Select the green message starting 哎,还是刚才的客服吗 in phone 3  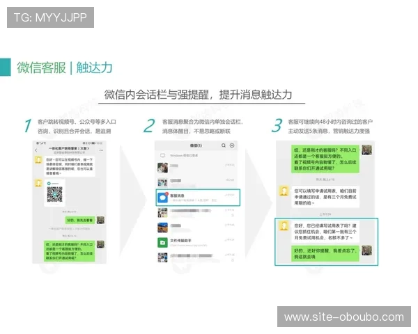[325, 159]
